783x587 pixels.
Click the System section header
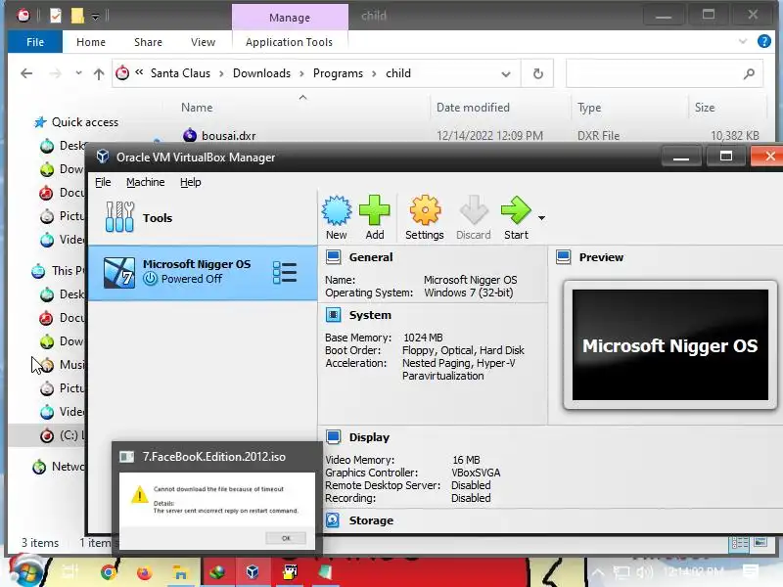pyautogui.click(x=370, y=315)
